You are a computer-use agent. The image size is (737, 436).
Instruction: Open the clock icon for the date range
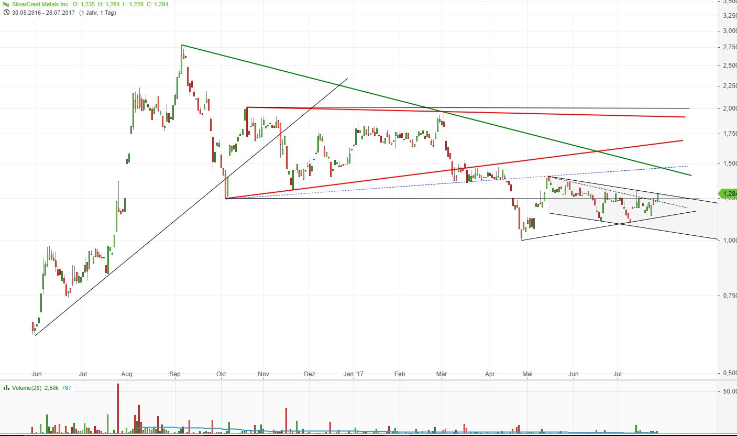pyautogui.click(x=6, y=13)
